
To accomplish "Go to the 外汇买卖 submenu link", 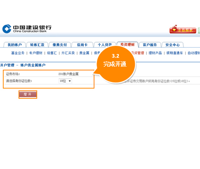I will (68, 53).
